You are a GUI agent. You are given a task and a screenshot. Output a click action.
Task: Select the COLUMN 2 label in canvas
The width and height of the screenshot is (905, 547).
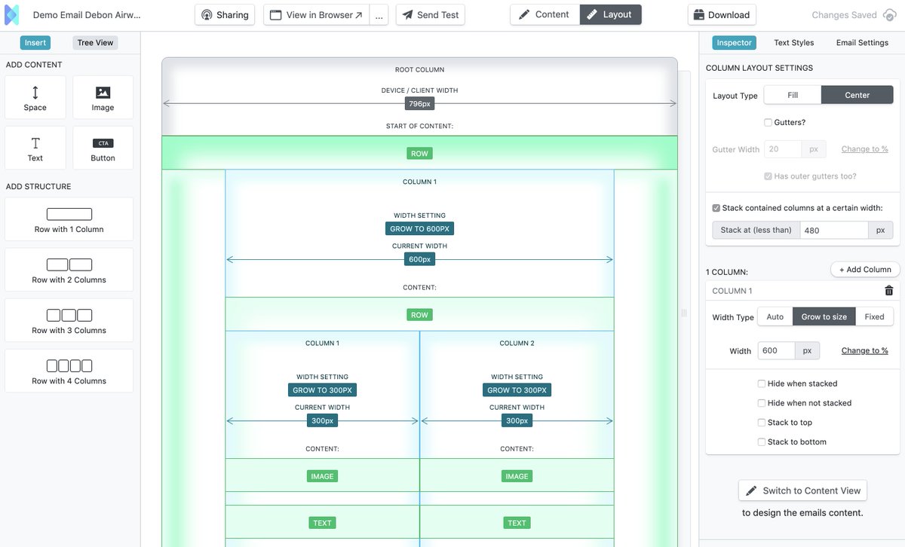(517, 344)
